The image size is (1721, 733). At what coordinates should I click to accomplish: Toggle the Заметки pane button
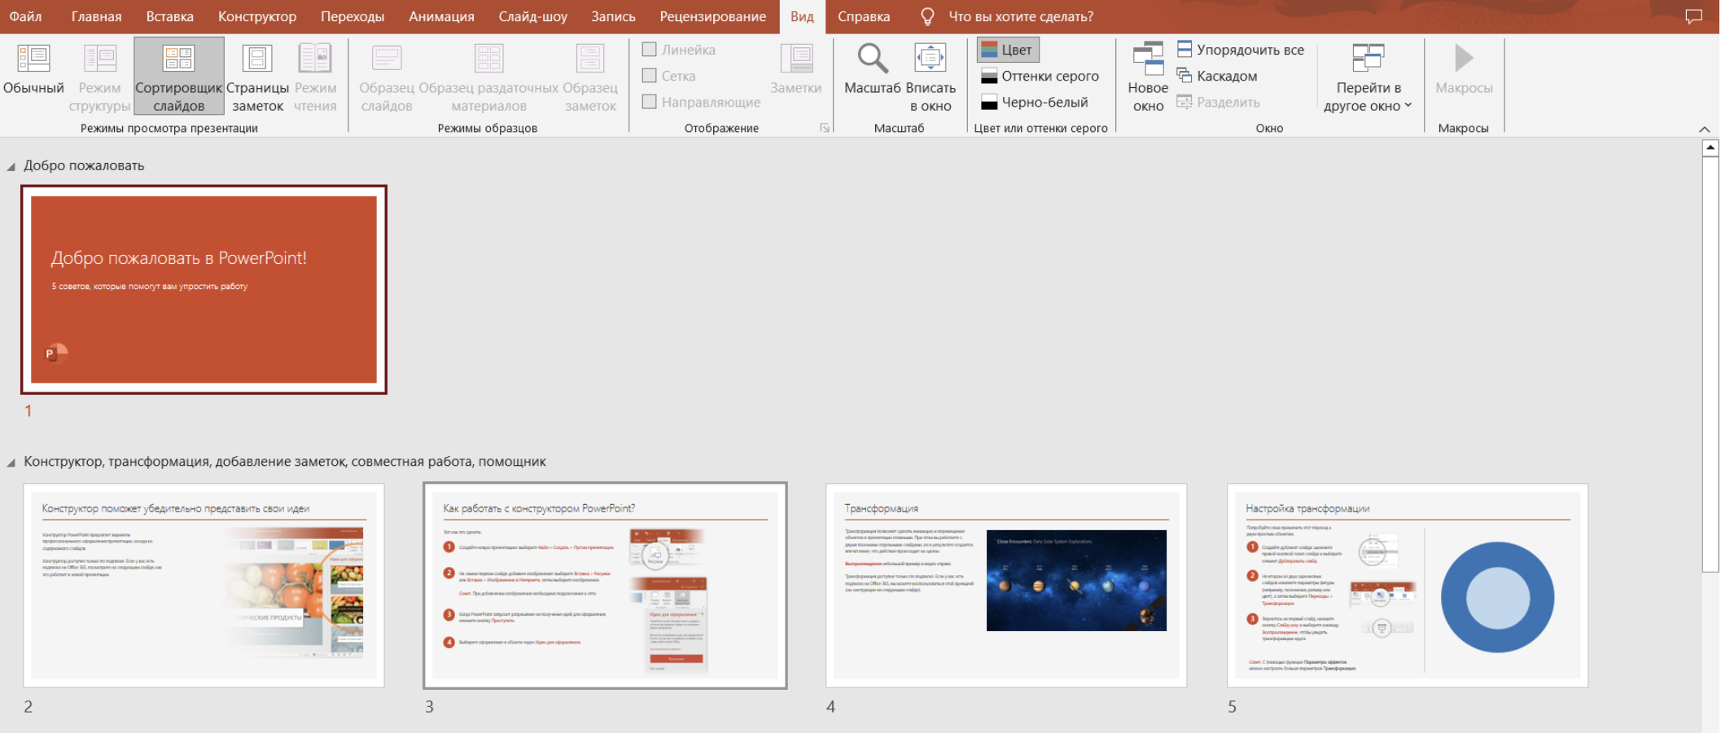(796, 69)
